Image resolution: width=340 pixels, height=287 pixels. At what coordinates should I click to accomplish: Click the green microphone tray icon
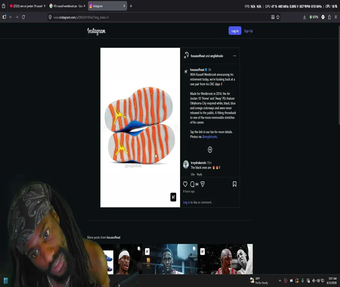click(x=303, y=281)
